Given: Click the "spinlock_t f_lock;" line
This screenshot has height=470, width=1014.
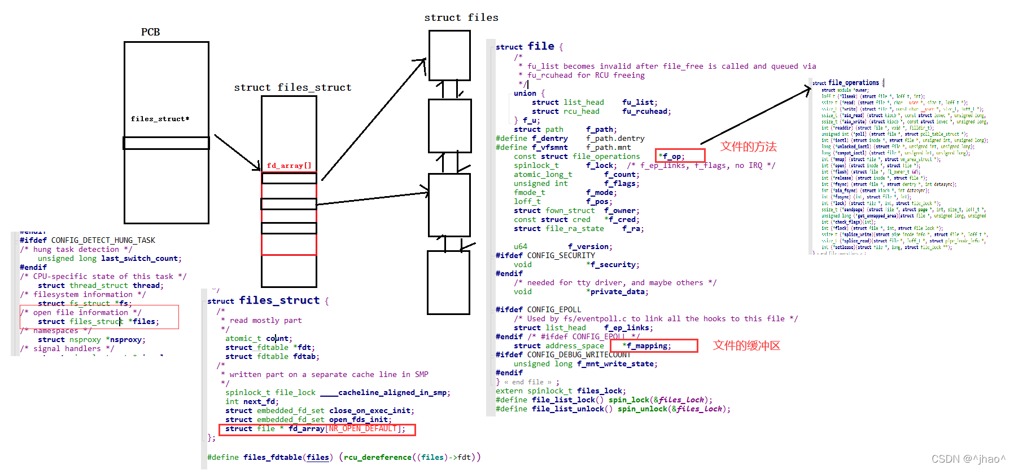Looking at the screenshot, I should 566,165.
